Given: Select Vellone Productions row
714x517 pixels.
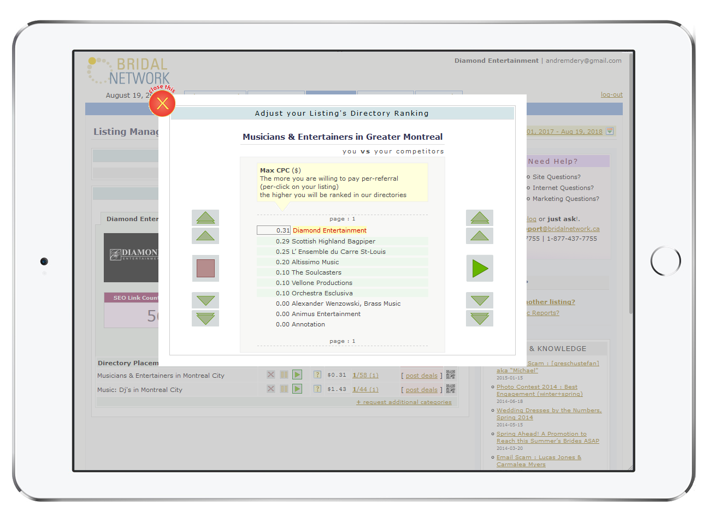Looking at the screenshot, I should [343, 283].
